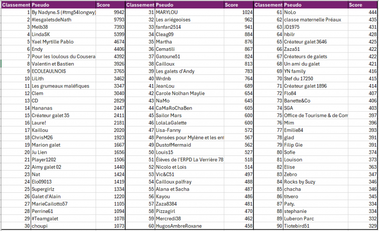This screenshot has width=379, height=231.
Task: Click the cell 'Laure!'
Action: (63, 123)
